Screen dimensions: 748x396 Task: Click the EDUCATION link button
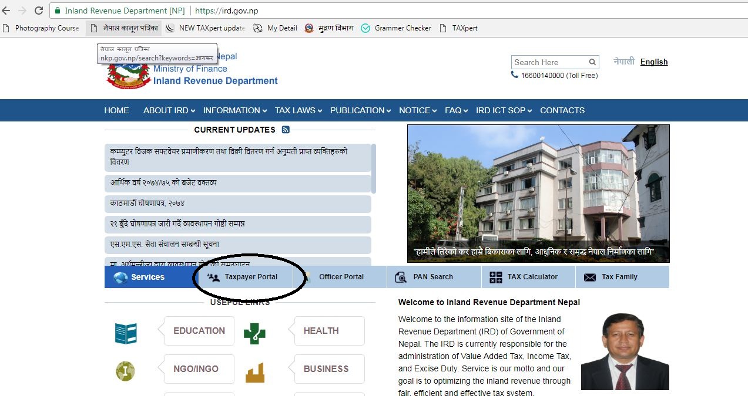[199, 331]
